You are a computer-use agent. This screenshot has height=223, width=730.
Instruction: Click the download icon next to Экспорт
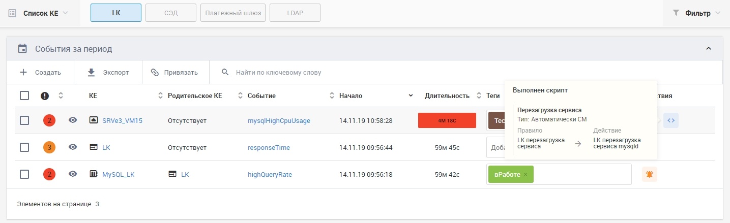pyautogui.click(x=92, y=72)
